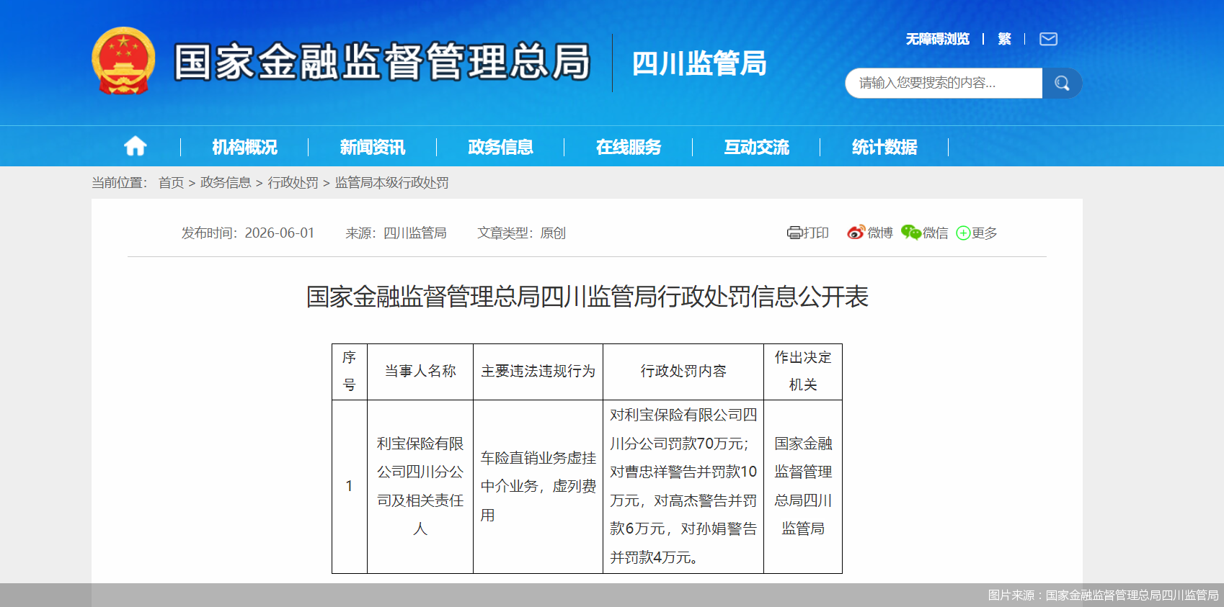Click the envelope mail icon

coord(1048,39)
